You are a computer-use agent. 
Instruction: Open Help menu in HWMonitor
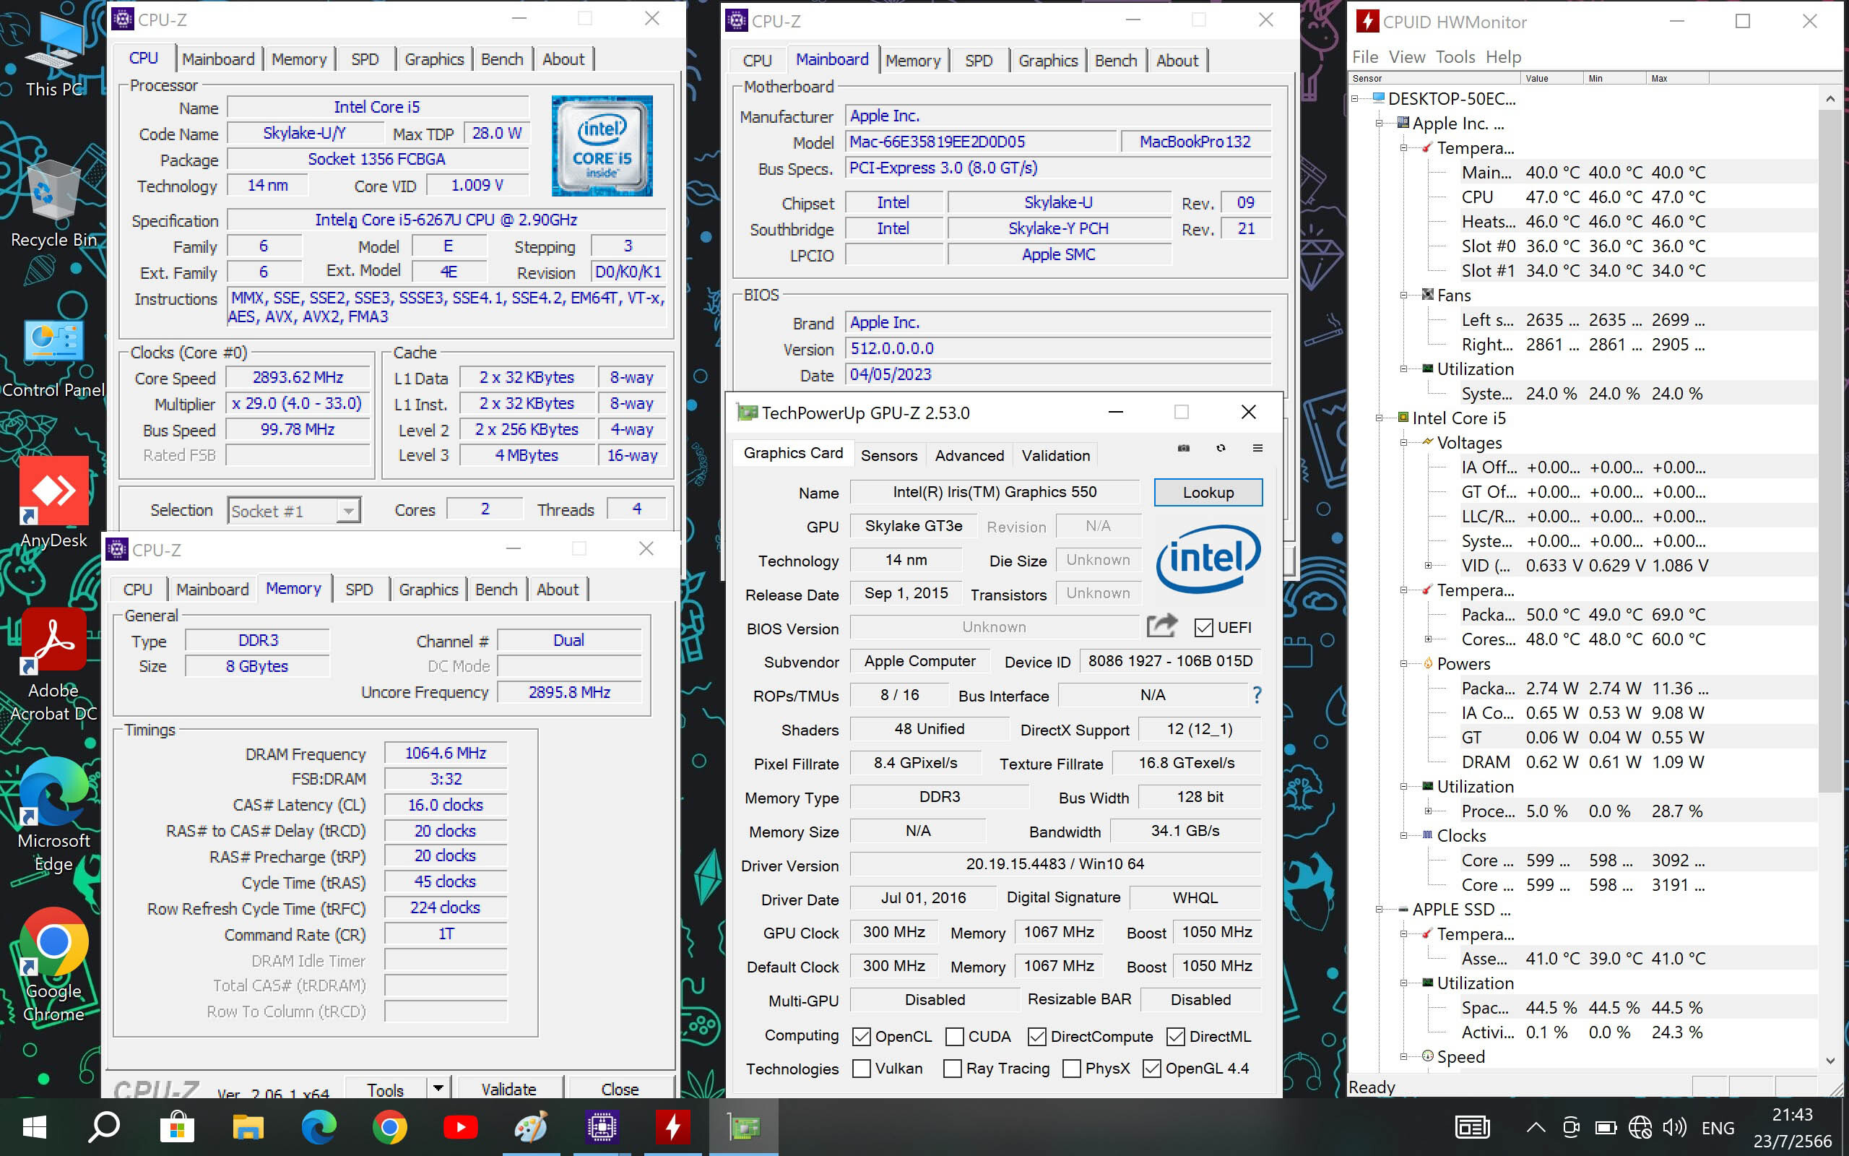(x=1503, y=57)
